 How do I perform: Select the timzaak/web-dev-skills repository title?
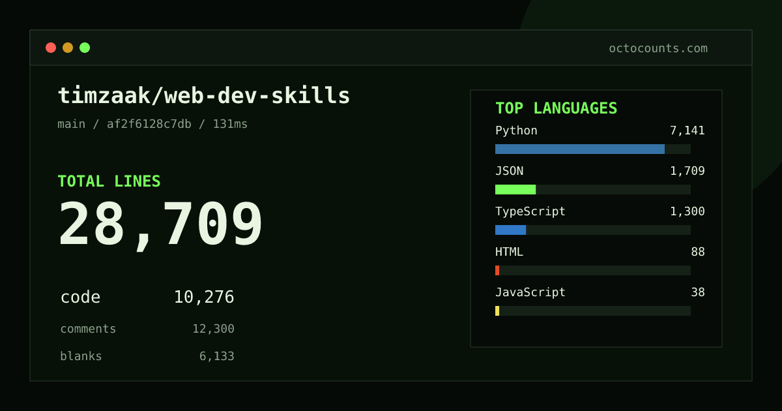pyautogui.click(x=204, y=96)
